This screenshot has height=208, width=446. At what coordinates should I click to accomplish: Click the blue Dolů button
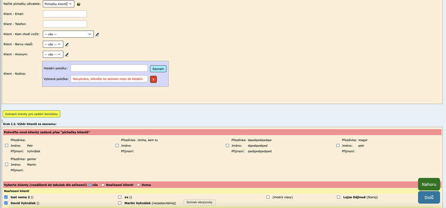[x=429, y=197]
